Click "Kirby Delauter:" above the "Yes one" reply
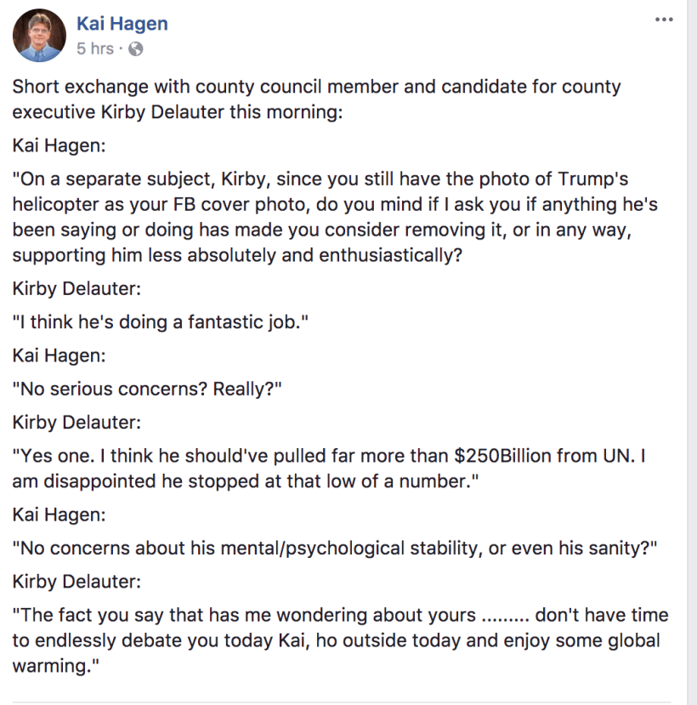 77,421
